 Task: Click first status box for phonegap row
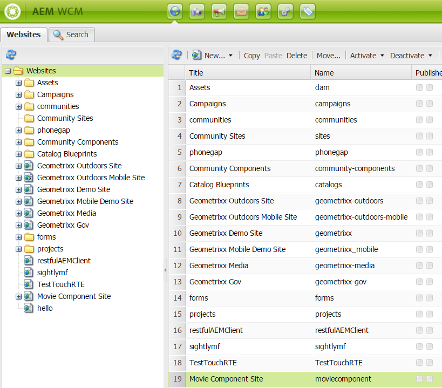[419, 152]
